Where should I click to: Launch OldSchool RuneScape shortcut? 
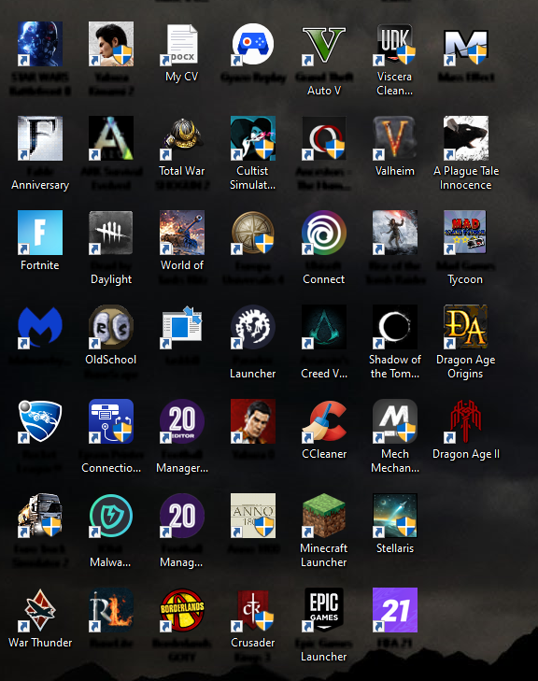[111, 327]
